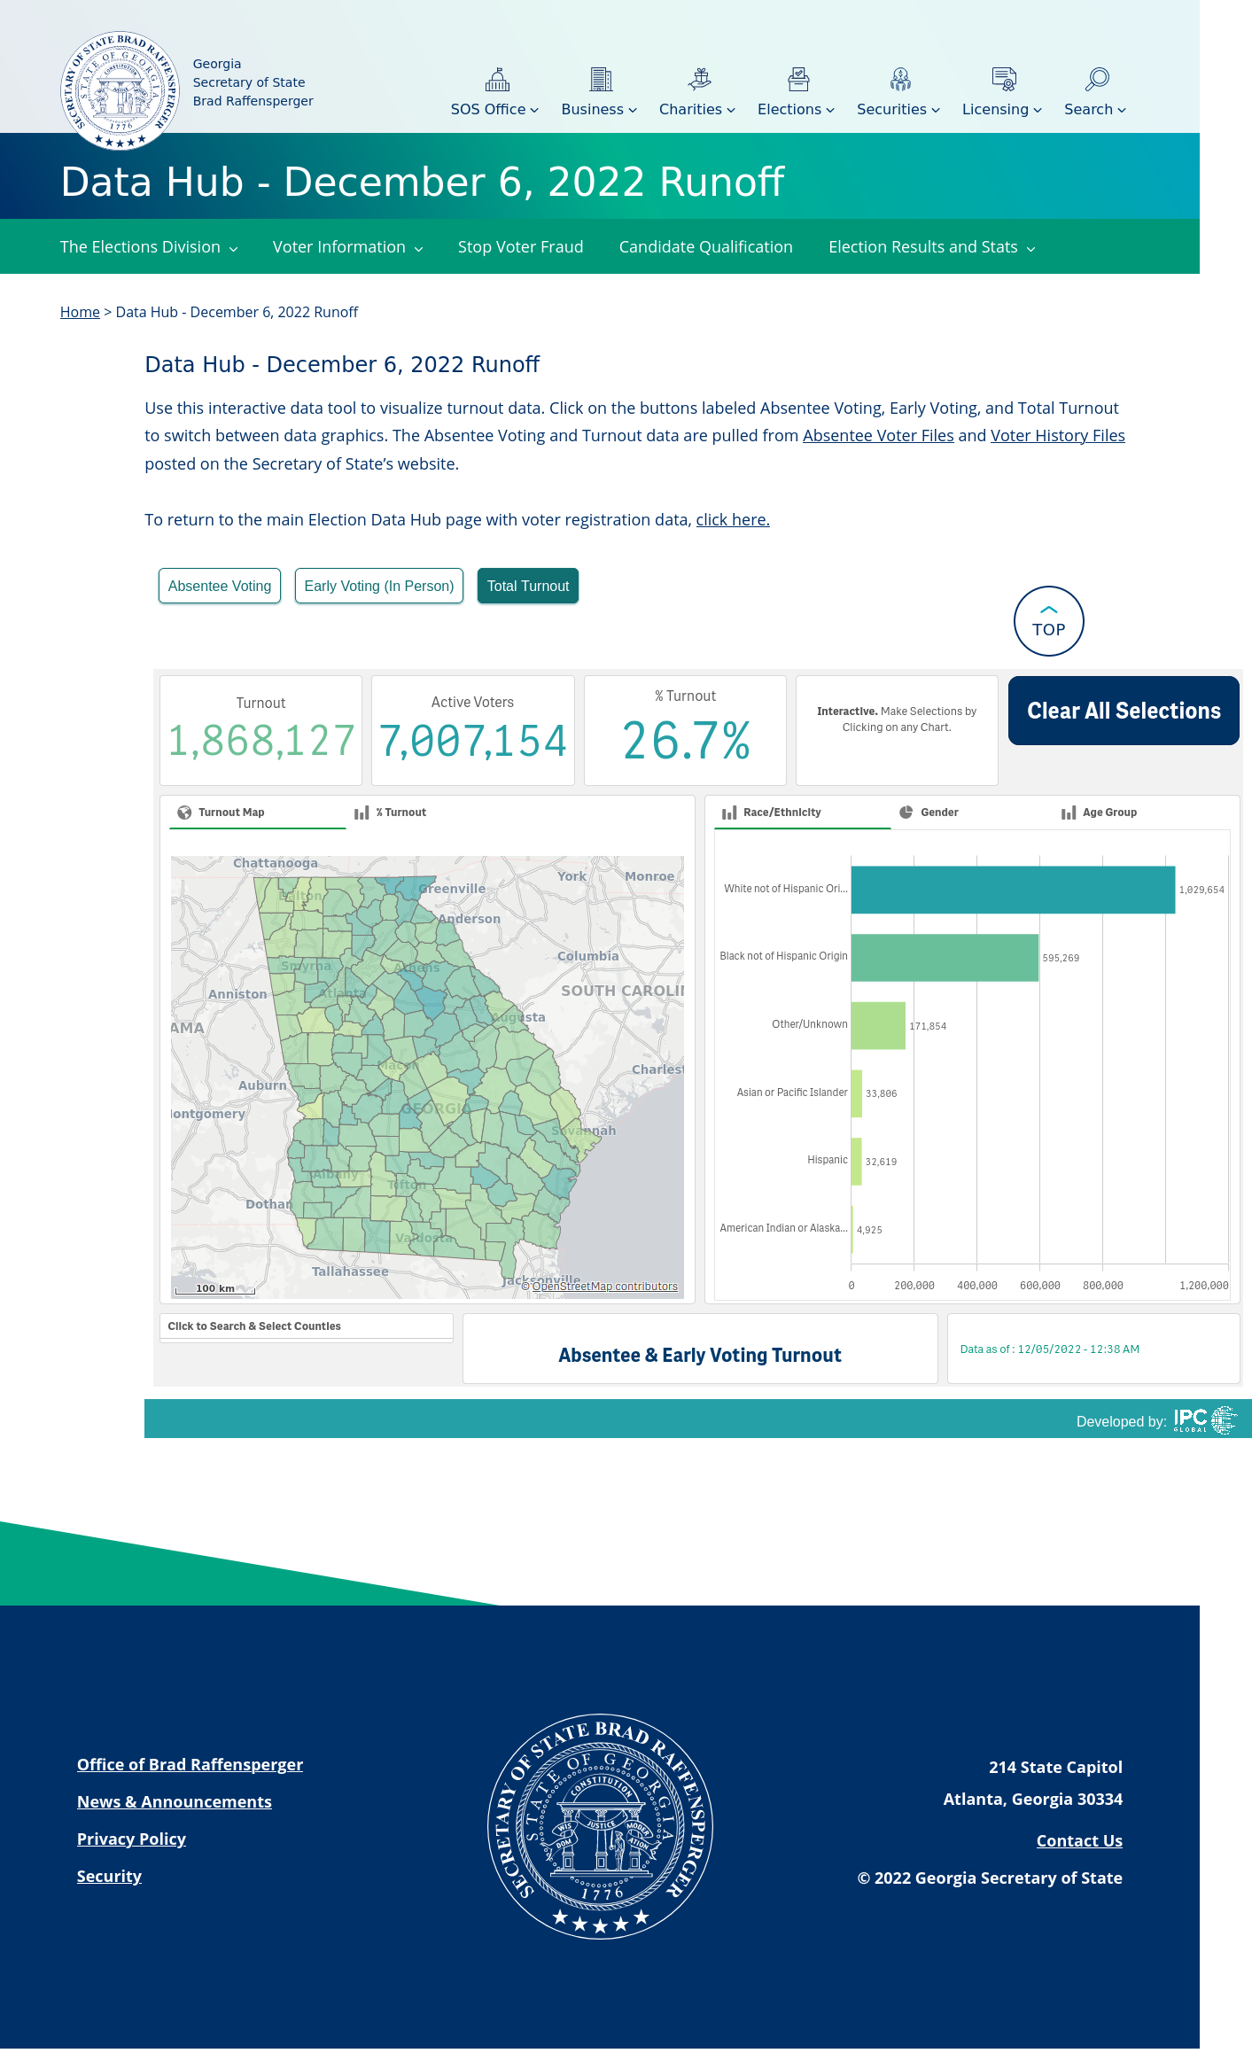Screen dimensions: 1252x2053
Task: Click the Search magnifying glass icon
Action: pyautogui.click(x=1097, y=80)
